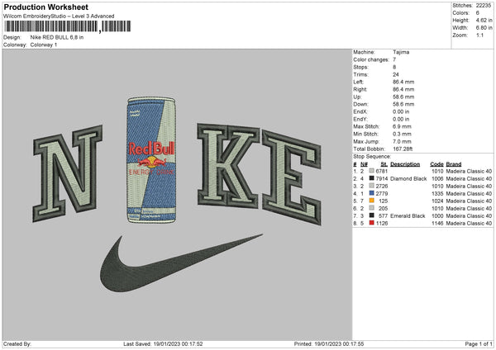Image resolution: width=496 pixels, height=350 pixels.
Task: Click the Height value 4.62 in
Action: click(x=484, y=20)
